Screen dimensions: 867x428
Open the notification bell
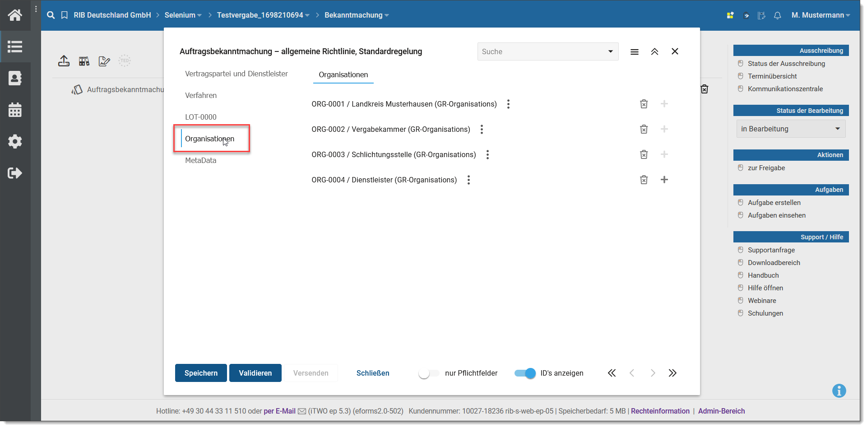(x=777, y=15)
